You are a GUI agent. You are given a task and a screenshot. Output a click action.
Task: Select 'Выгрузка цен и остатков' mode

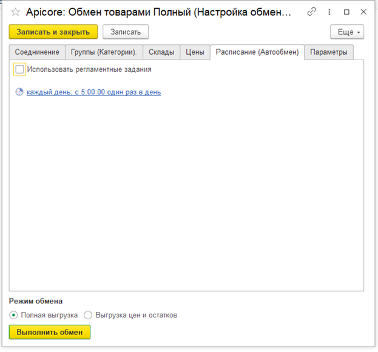tap(88, 315)
